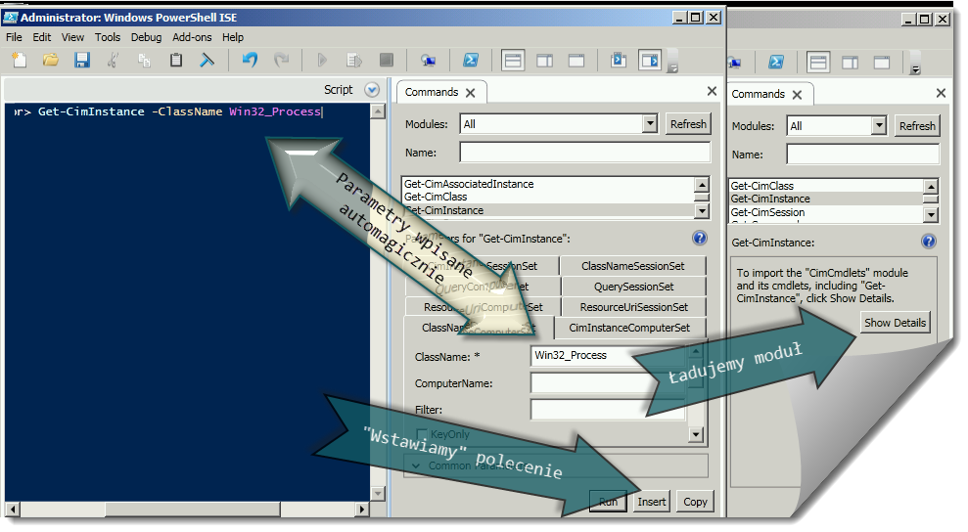Toggle the KeyOnly checkbox
This screenshot has width=968, height=532.
click(422, 434)
